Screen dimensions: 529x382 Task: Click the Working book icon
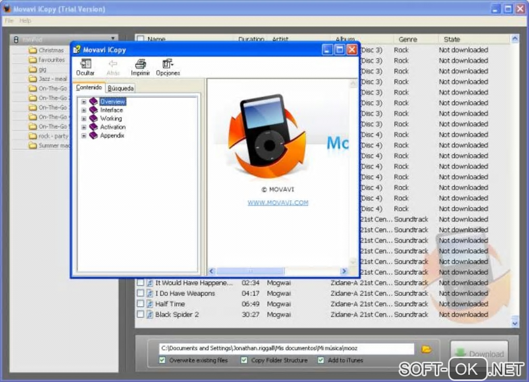click(x=93, y=118)
